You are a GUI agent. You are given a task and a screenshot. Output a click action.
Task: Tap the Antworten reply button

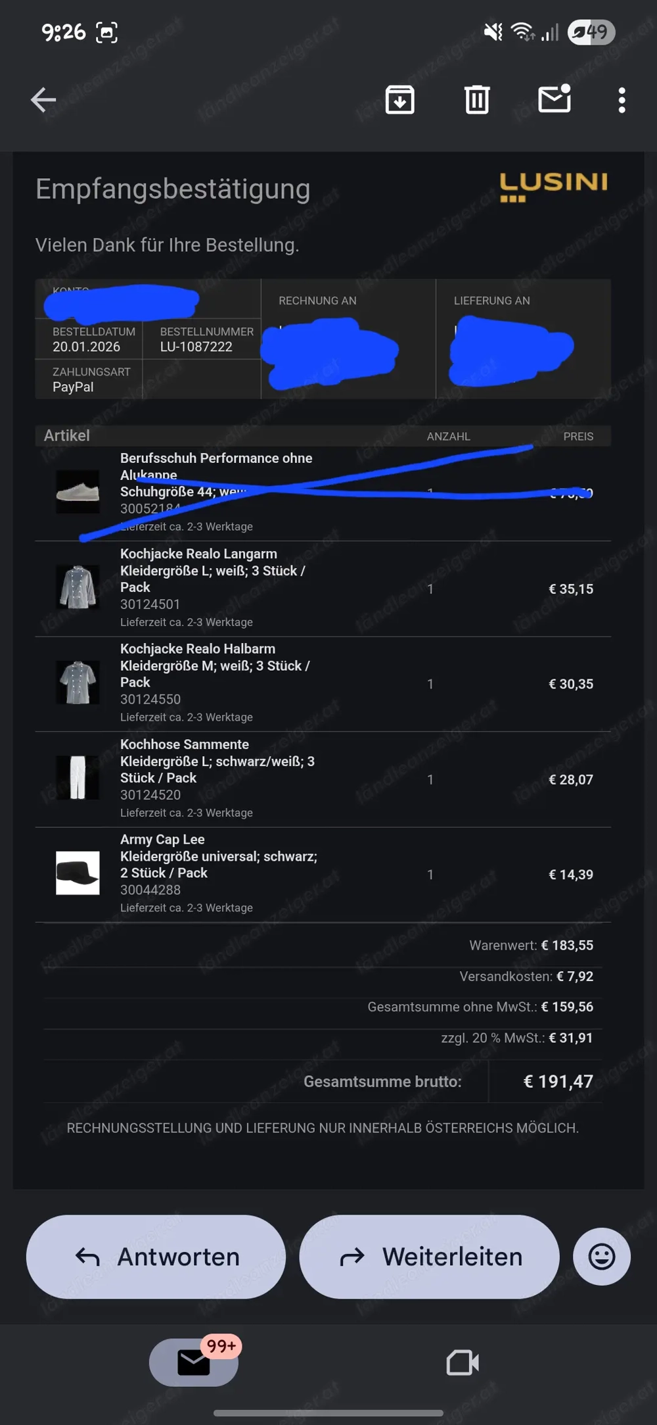[x=156, y=1257]
